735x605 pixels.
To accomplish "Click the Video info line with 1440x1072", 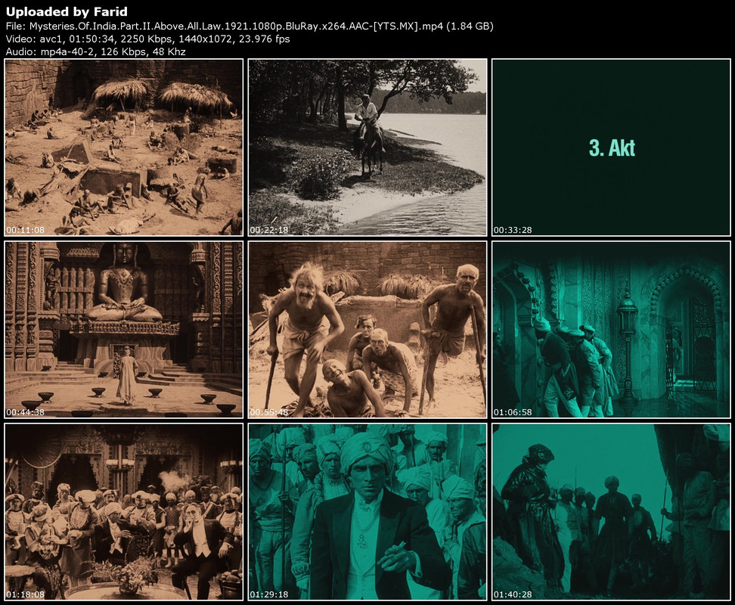I will click(147, 39).
